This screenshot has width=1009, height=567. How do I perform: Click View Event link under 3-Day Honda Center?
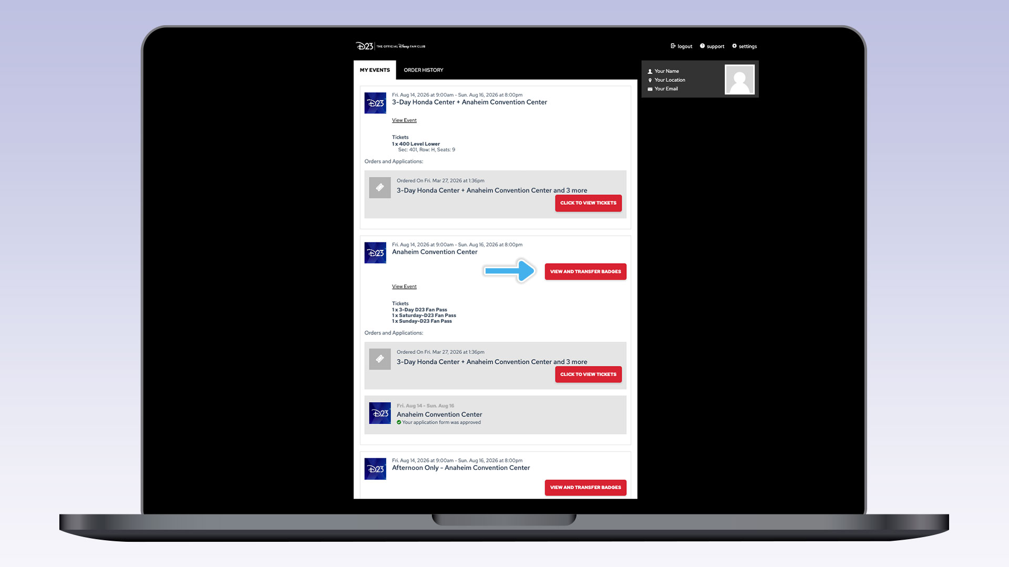(404, 120)
